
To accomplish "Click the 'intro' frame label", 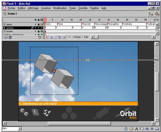I will [x=48, y=24].
